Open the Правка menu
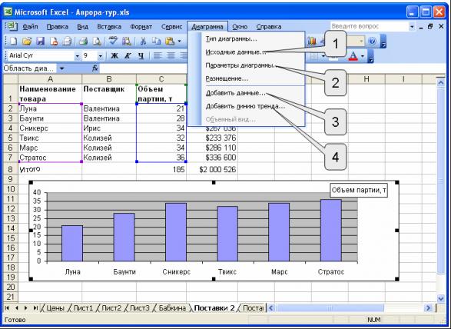The image size is (451, 329). coord(58,27)
